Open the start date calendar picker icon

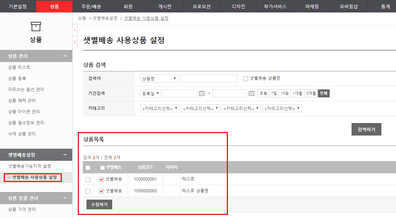pyautogui.click(x=202, y=93)
